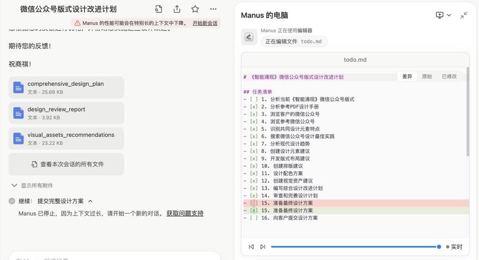Click the todo.md file title bar
This screenshot has width=479, height=260.
[x=355, y=60]
